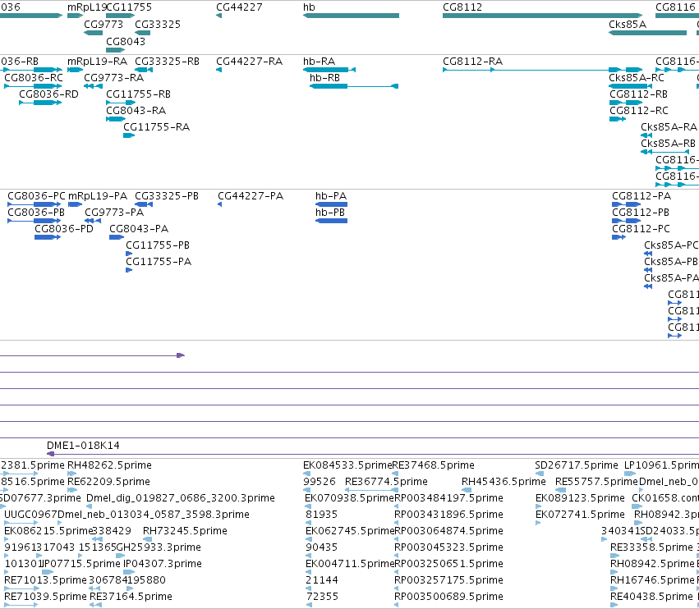Click the hb-RB transcript label
This screenshot has height=609, width=699.
coord(324,78)
